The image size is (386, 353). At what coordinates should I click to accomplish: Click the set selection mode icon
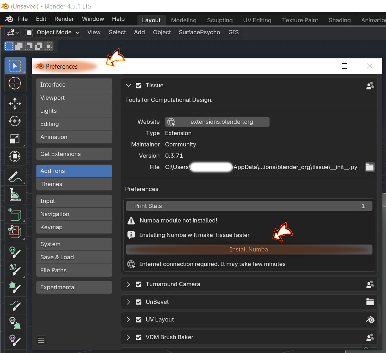pos(9,46)
